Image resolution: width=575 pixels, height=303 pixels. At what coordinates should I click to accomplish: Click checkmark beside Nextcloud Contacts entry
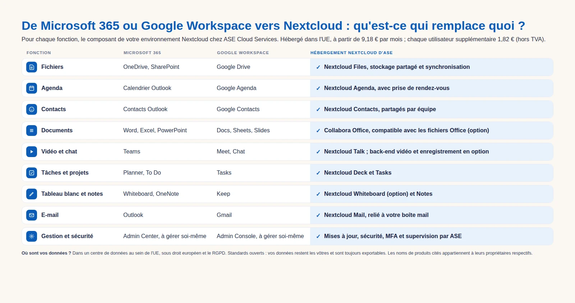[x=318, y=109]
